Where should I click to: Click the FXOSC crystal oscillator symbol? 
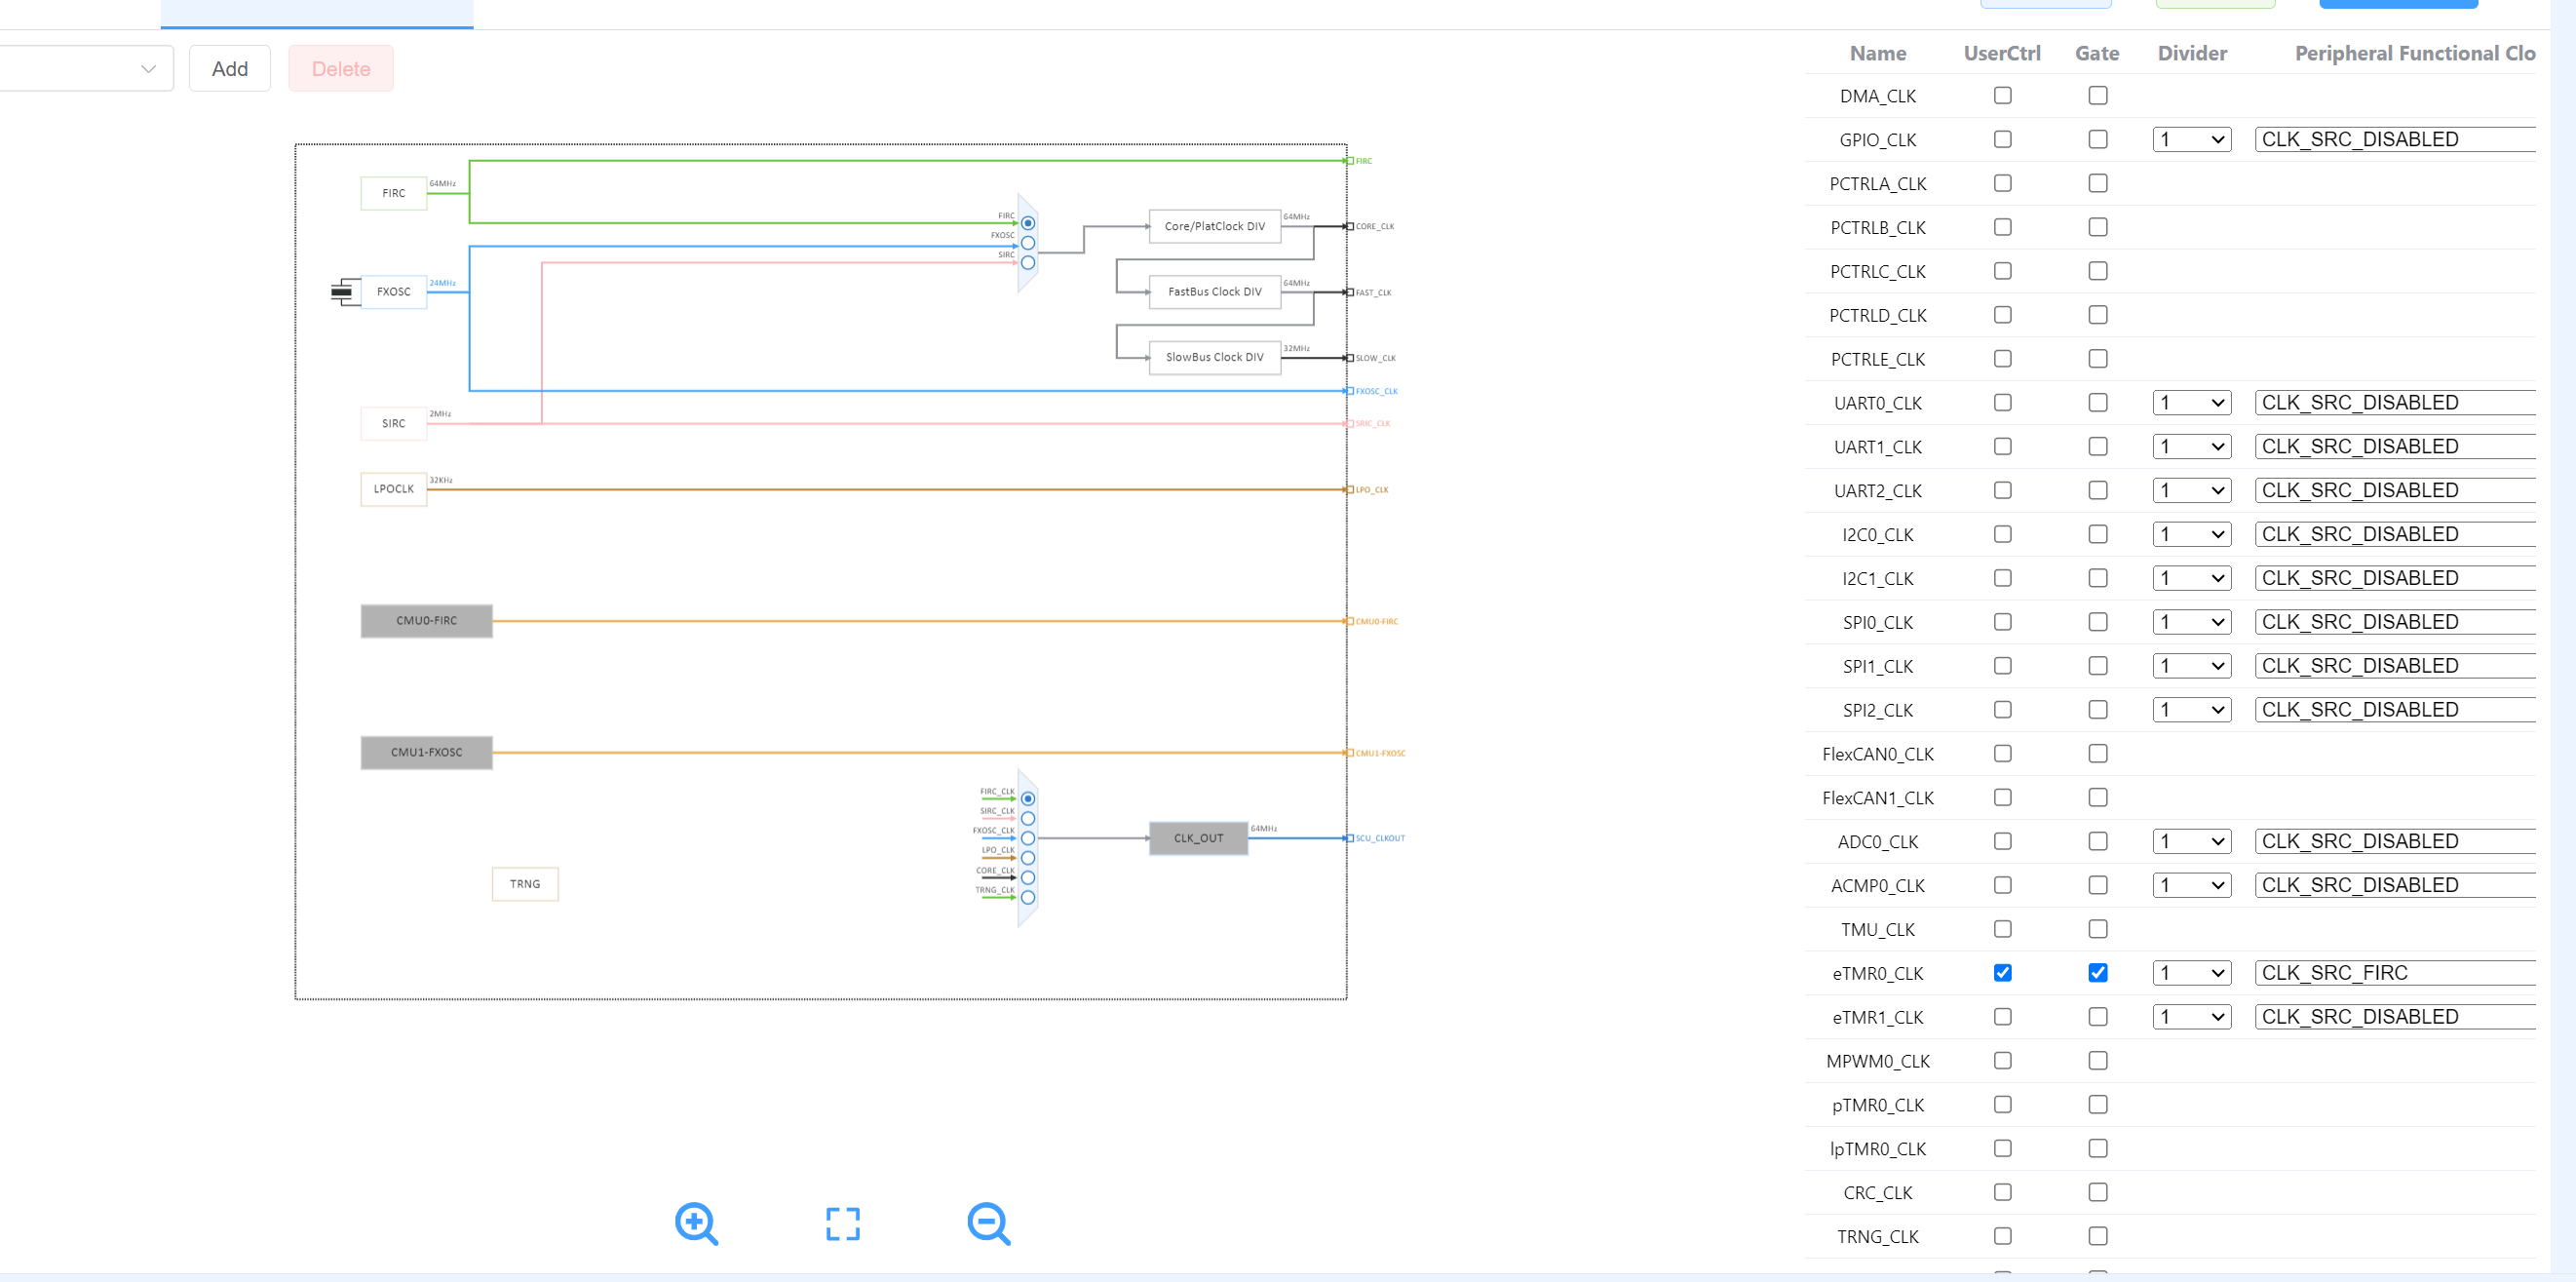pyautogui.click(x=343, y=292)
